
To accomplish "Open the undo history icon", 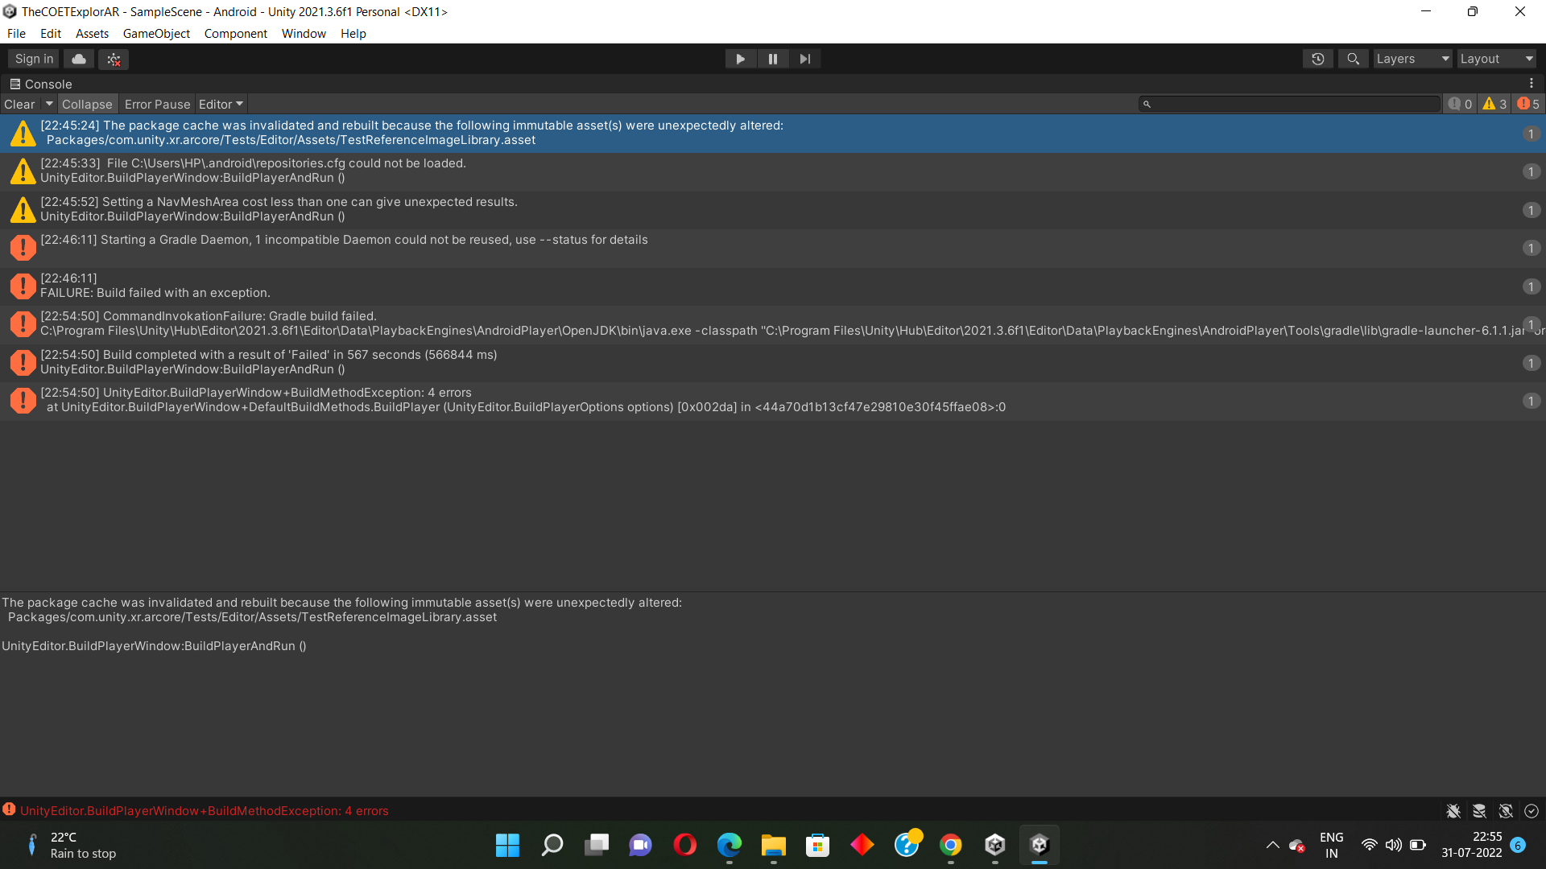I will tap(1317, 59).
